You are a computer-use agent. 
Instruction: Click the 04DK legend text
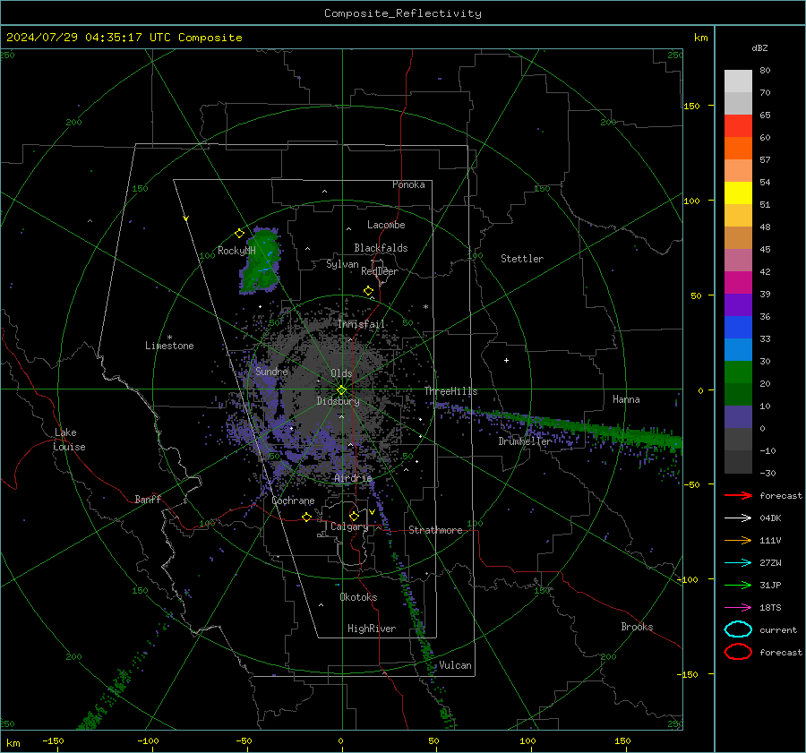(x=770, y=518)
